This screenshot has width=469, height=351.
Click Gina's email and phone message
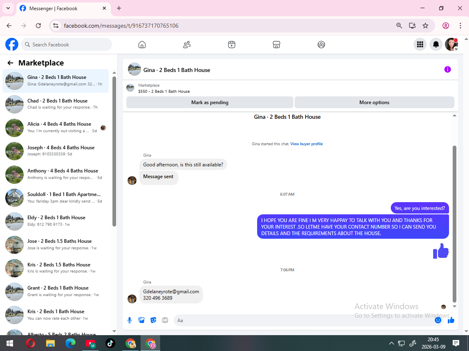171,294
